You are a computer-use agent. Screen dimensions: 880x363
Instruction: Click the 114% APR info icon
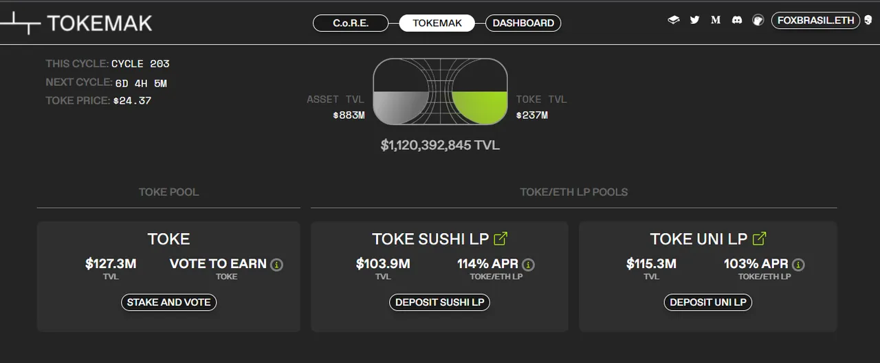pos(528,265)
